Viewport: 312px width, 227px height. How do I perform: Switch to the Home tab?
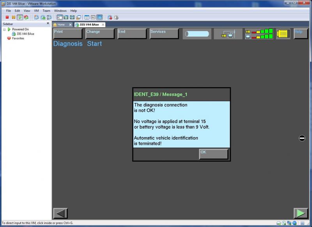point(61,25)
